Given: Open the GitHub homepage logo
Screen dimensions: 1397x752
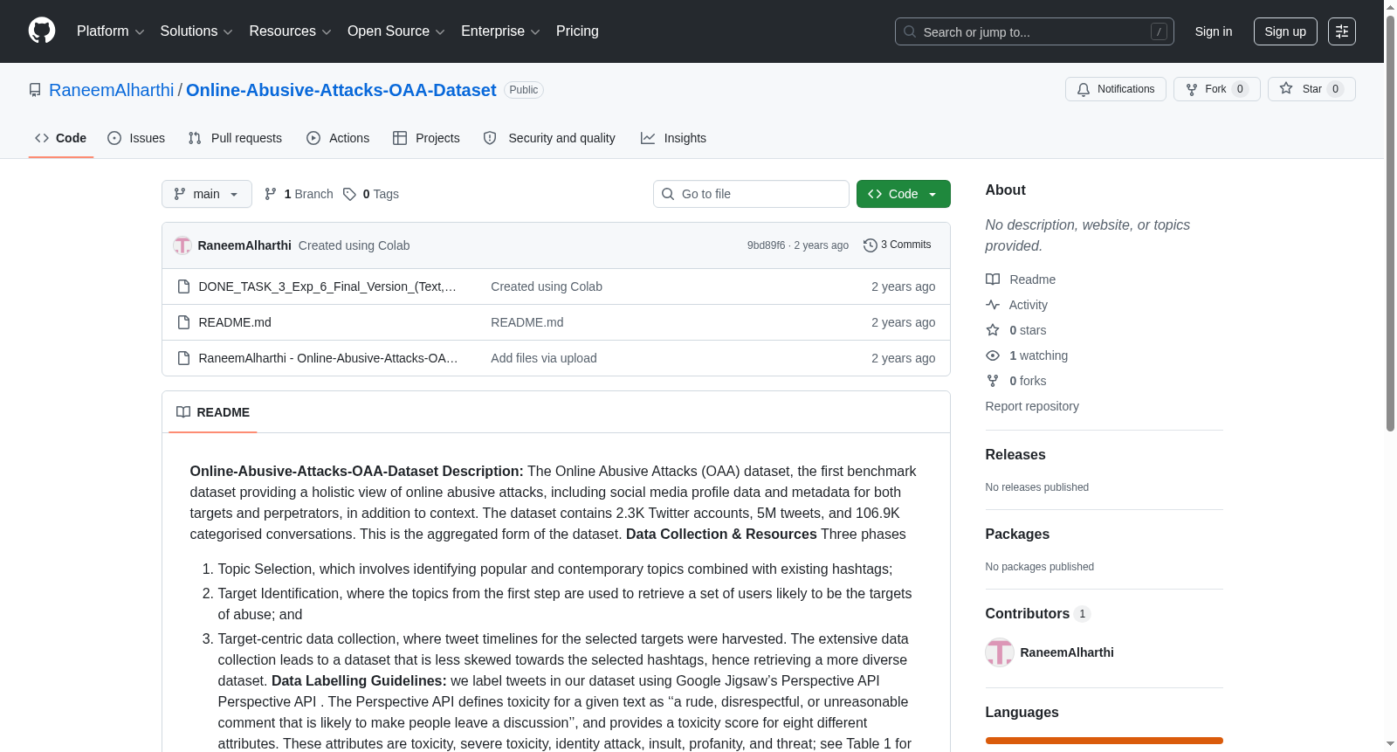Looking at the screenshot, I should coord(42,31).
